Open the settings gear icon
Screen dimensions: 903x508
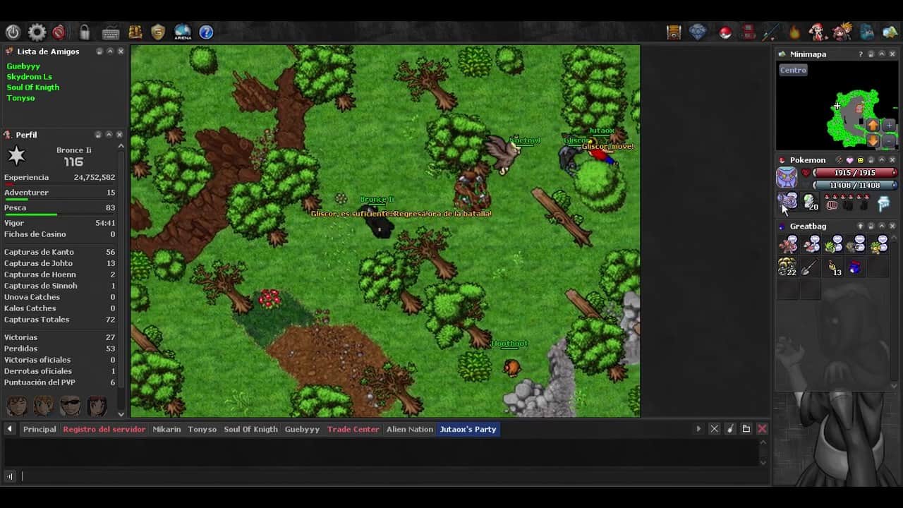pyautogui.click(x=37, y=32)
